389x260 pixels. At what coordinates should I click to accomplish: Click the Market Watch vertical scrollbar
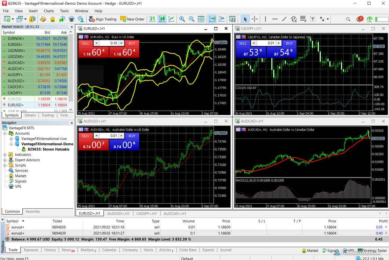click(x=71, y=68)
